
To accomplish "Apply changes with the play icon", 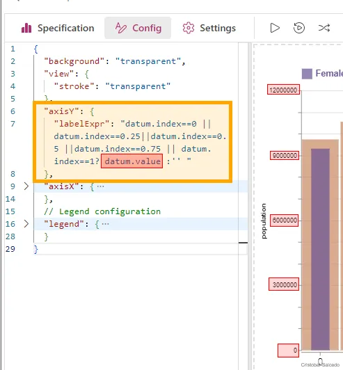I will pos(275,28).
